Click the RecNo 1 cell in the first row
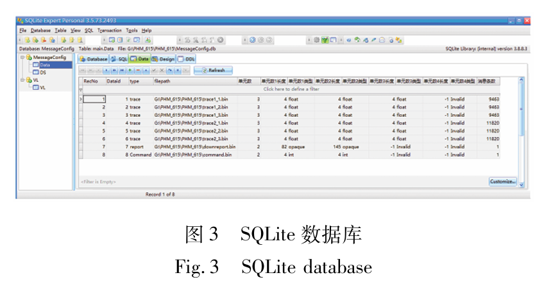Screen dimensions: 544x284 pyautogui.click(x=94, y=99)
